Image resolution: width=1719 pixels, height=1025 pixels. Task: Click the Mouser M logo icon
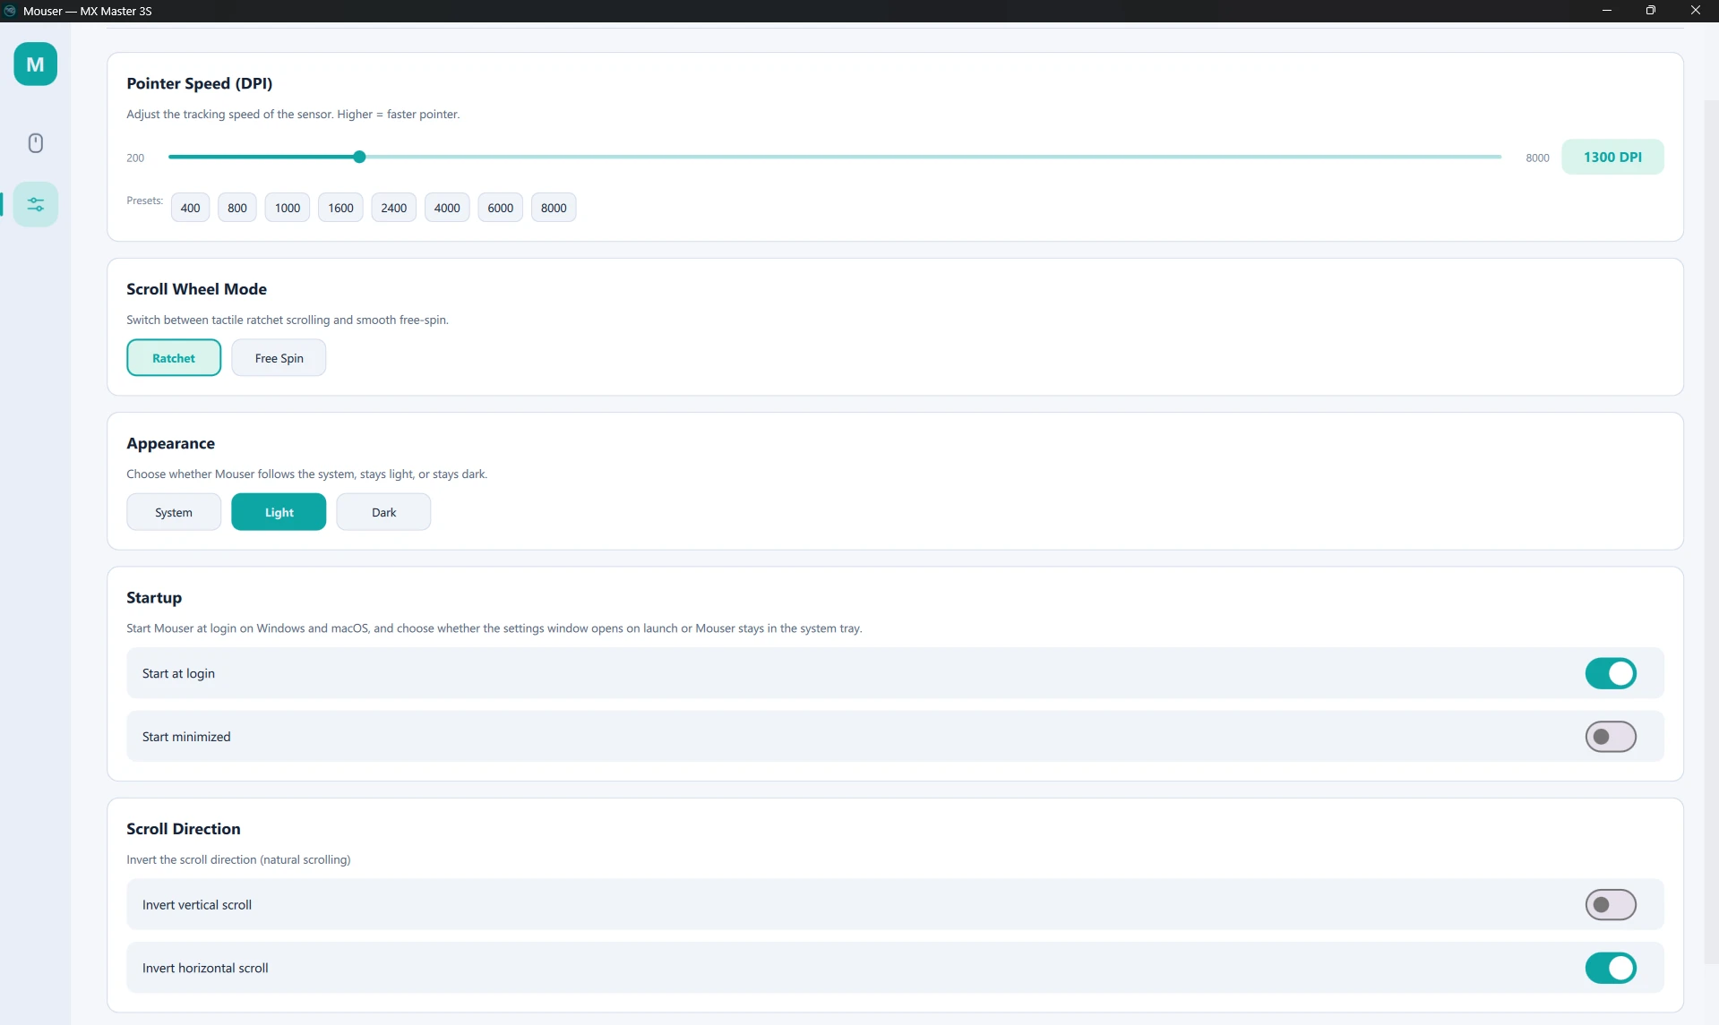pyautogui.click(x=36, y=64)
